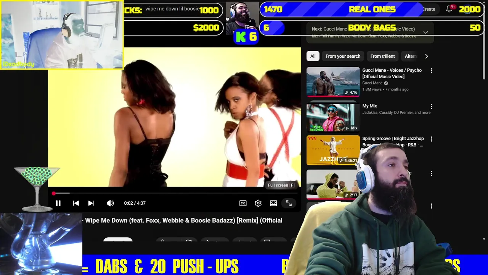Select the All filter chip
Viewport: 488px width, 275px height.
pyautogui.click(x=313, y=56)
